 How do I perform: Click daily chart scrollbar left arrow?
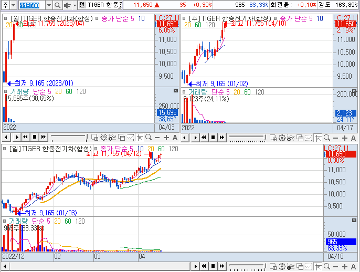[5, 267]
